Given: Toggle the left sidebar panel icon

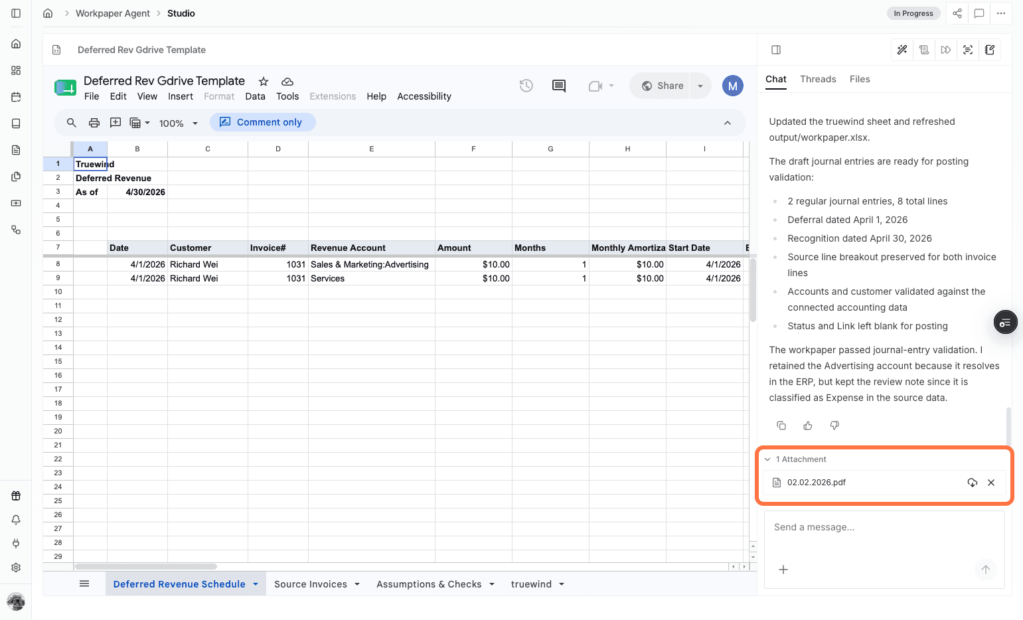Looking at the screenshot, I should click(x=16, y=13).
